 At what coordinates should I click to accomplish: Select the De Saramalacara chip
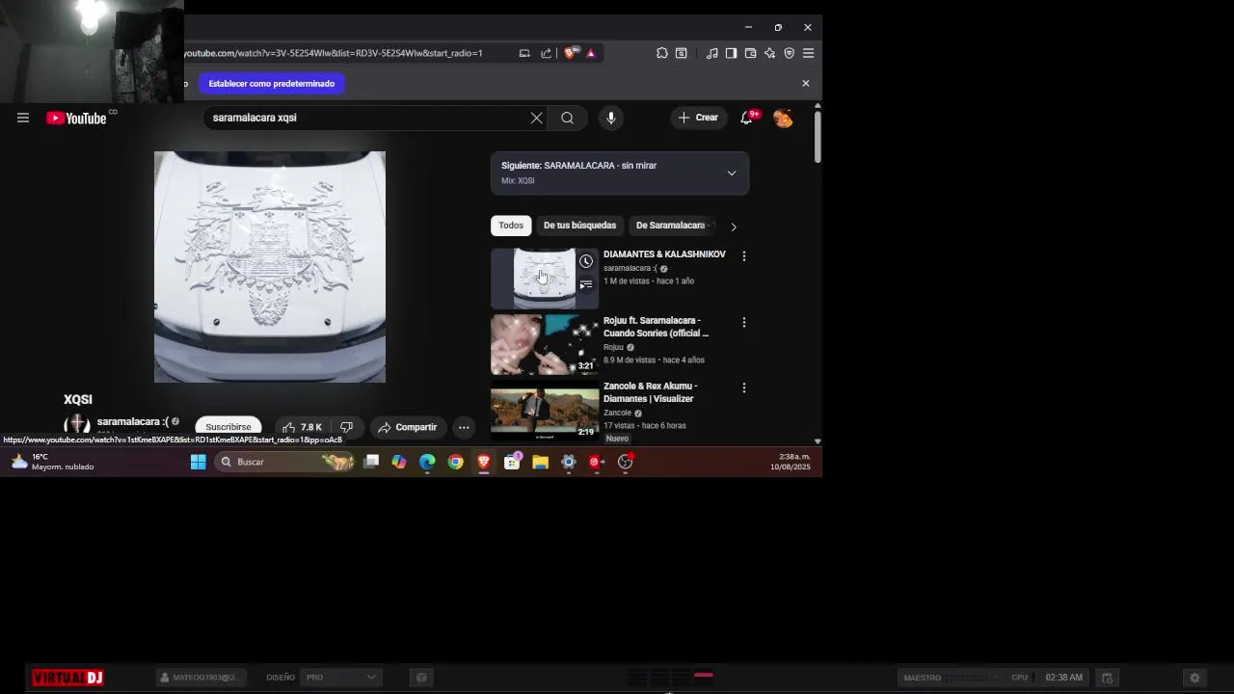(x=672, y=226)
